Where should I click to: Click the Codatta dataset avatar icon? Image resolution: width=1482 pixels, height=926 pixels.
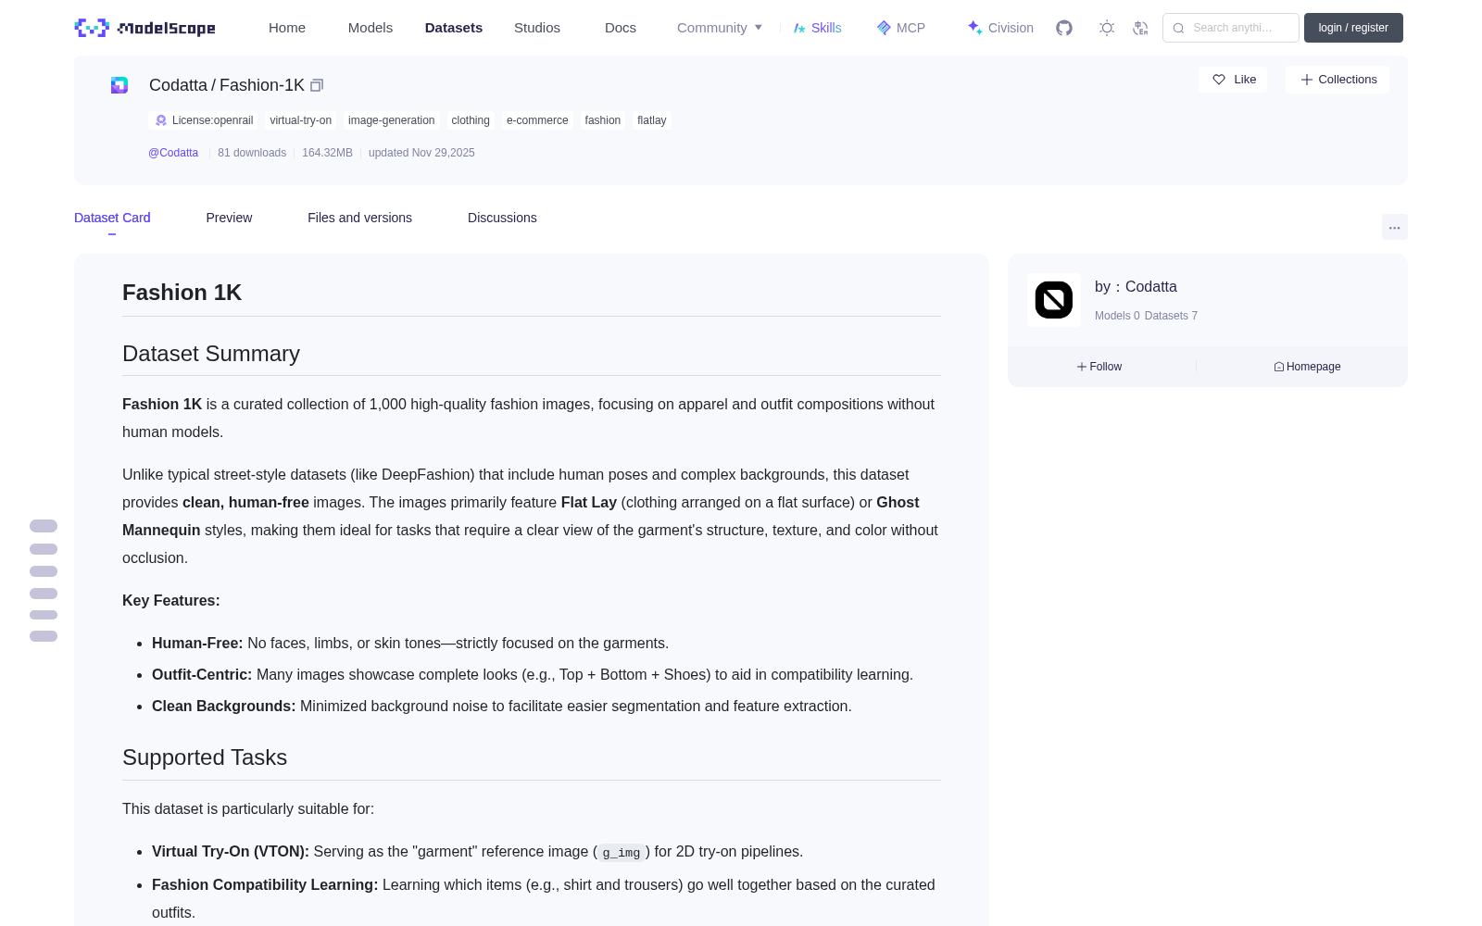click(x=119, y=85)
